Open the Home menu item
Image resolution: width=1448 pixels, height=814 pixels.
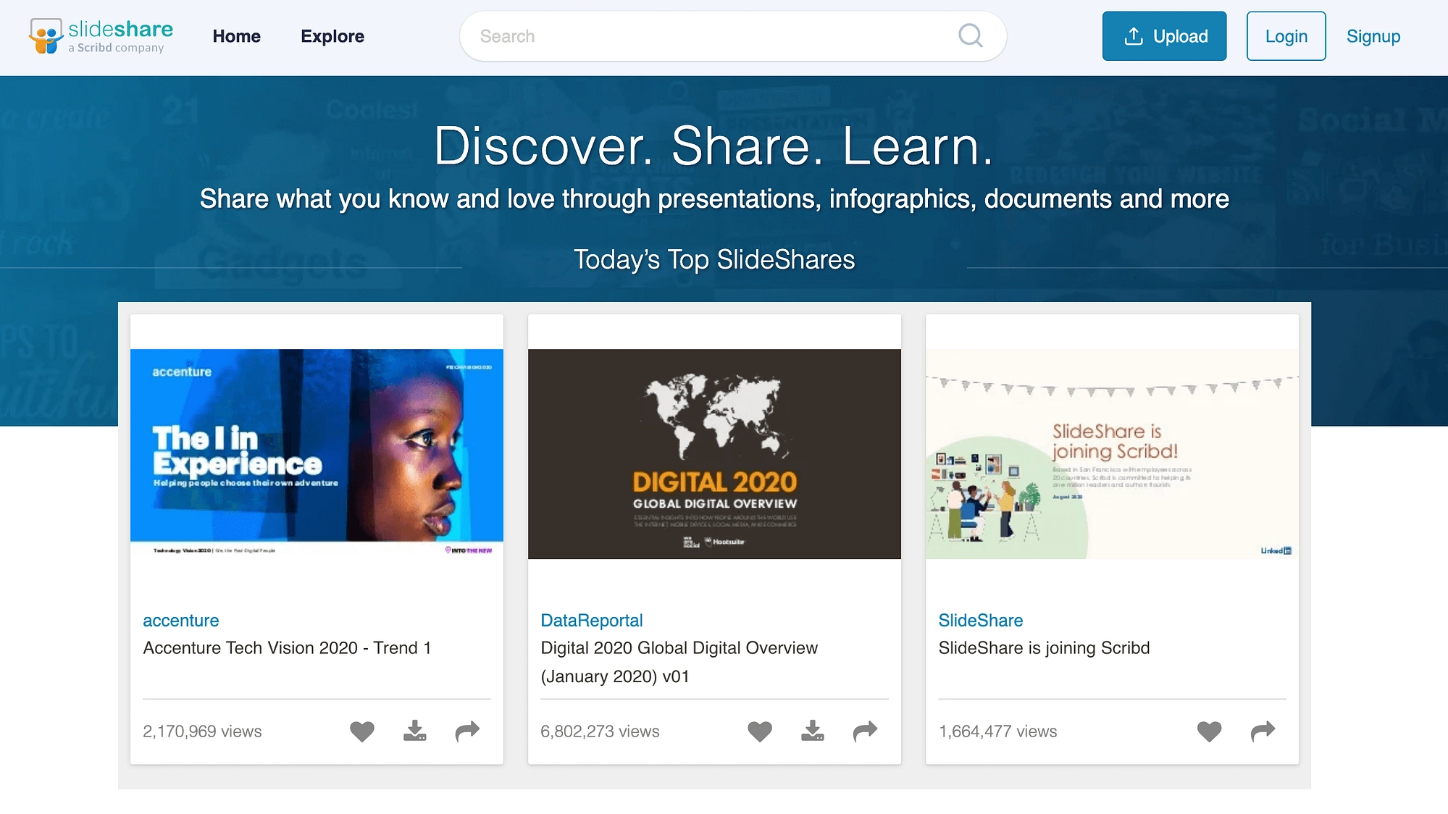236,36
